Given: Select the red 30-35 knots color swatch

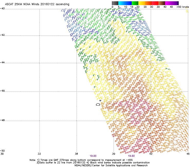Looking at the screenshot, I should point(155,3).
